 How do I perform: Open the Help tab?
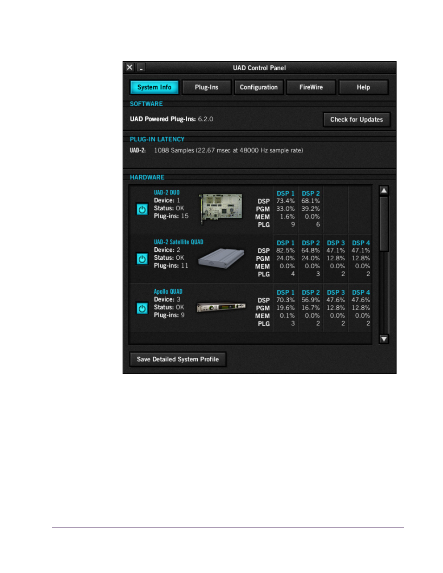click(363, 87)
